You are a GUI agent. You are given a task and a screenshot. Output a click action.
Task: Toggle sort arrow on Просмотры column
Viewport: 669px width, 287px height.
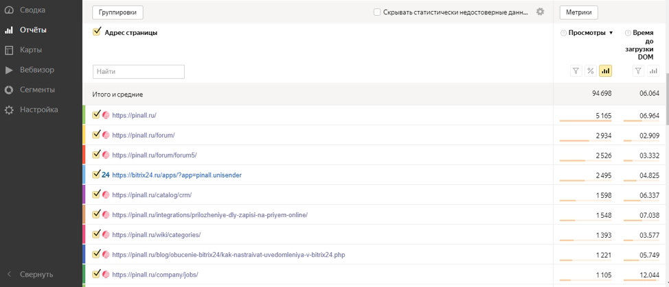611,33
